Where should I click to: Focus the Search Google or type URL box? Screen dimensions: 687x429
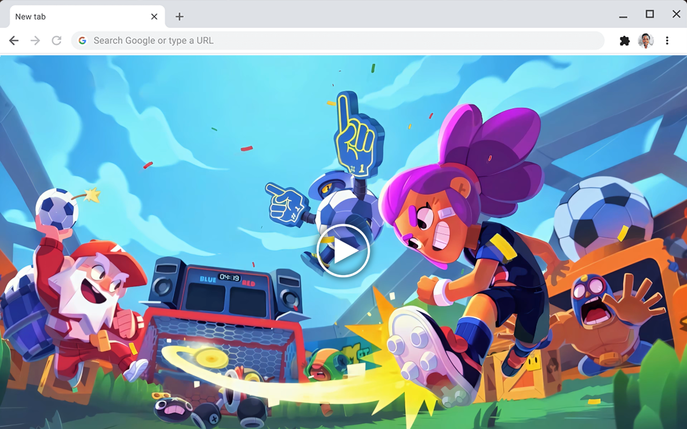pyautogui.click(x=338, y=41)
